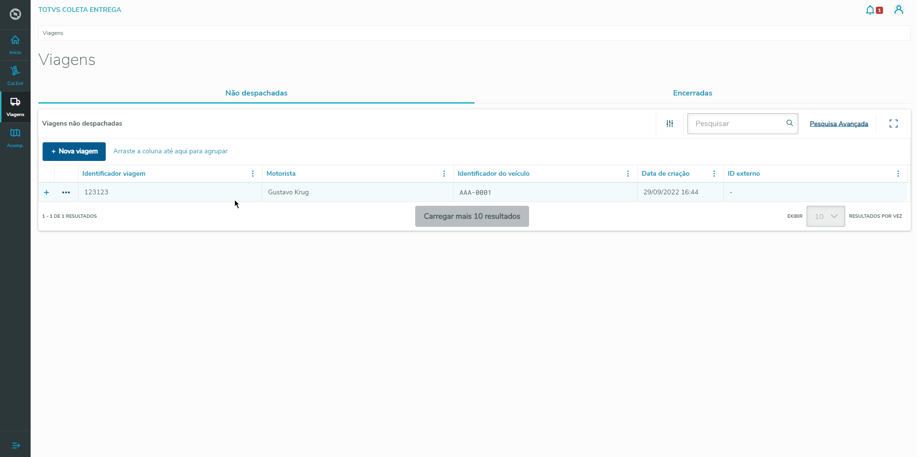The image size is (917, 457).
Task: Open notifications bell icon
Action: pos(870,10)
